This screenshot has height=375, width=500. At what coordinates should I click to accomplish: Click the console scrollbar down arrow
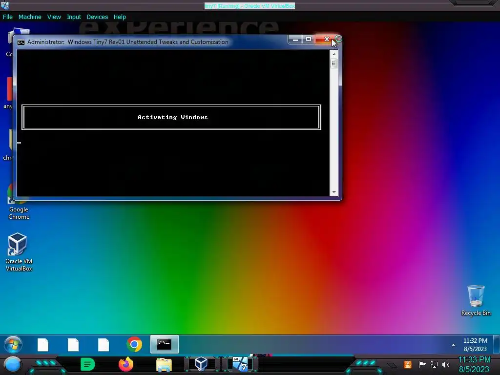pyautogui.click(x=334, y=192)
